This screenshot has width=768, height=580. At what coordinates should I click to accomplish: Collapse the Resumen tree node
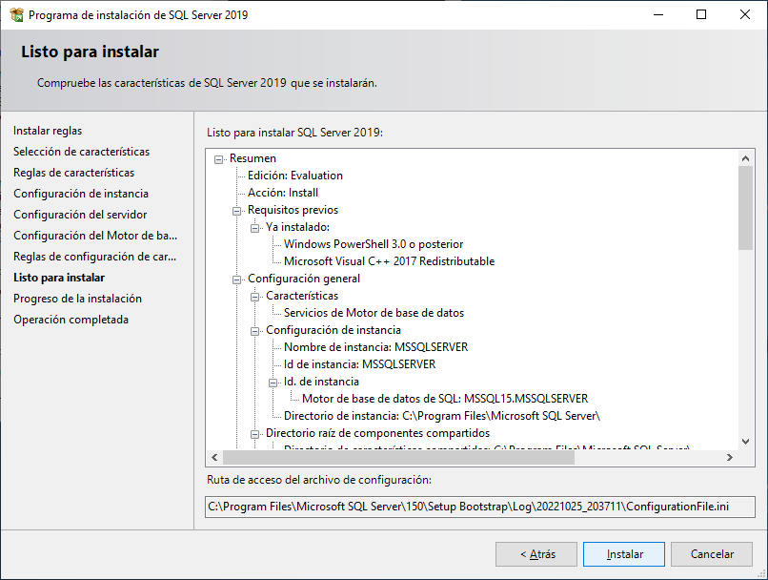click(x=219, y=158)
